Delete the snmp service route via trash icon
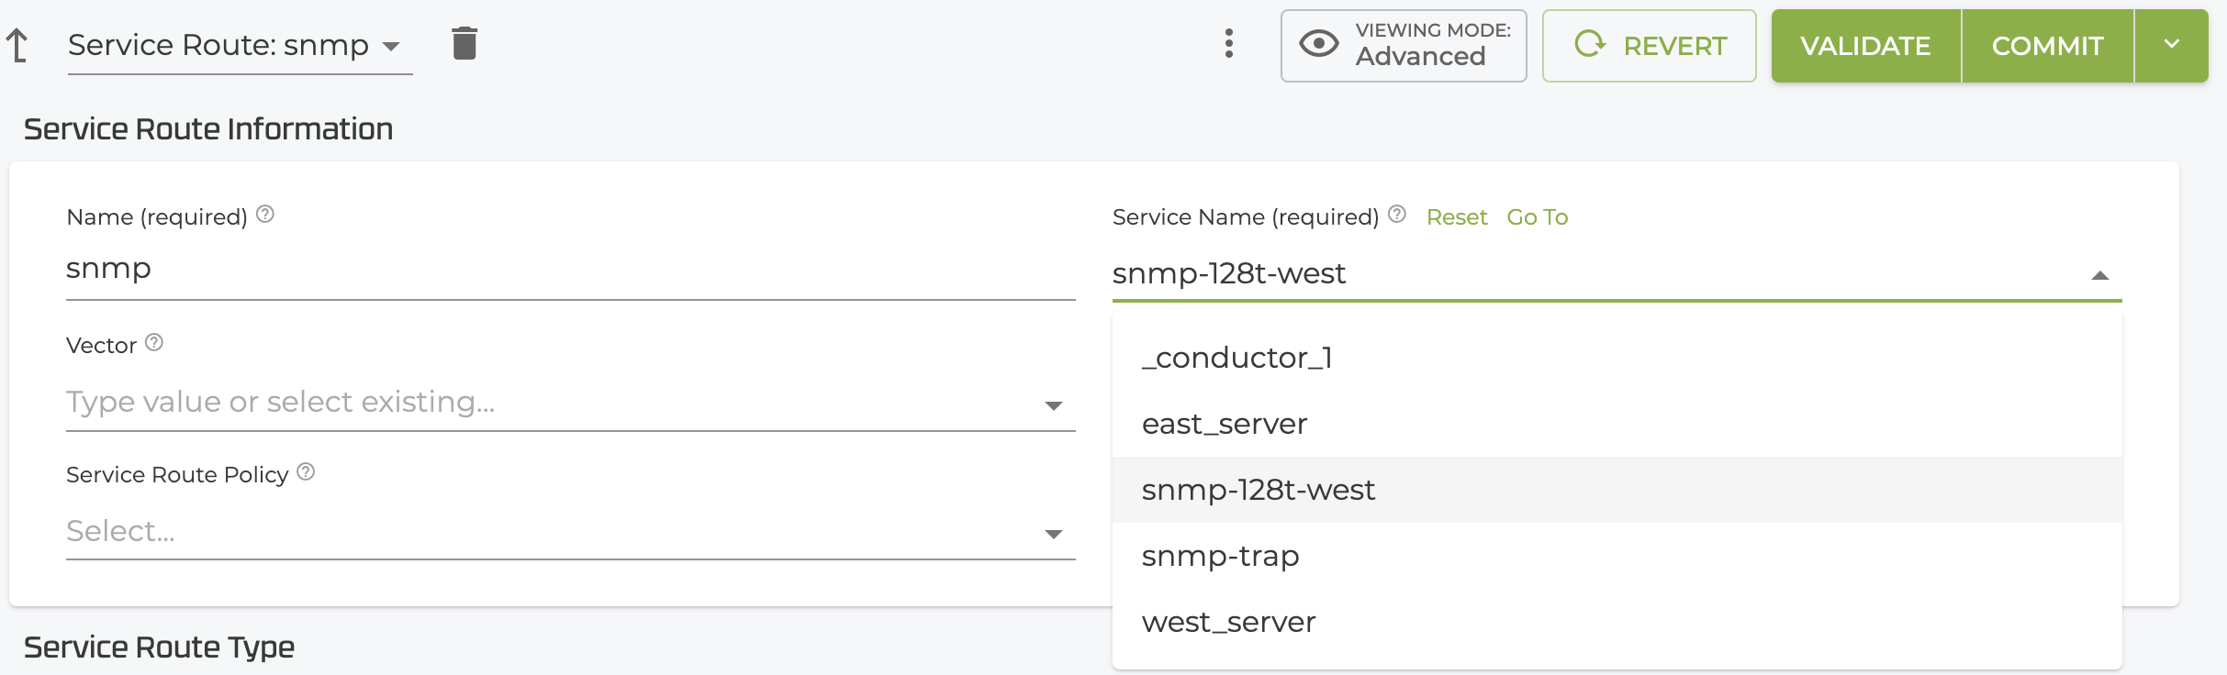2227x675 pixels. 464,43
